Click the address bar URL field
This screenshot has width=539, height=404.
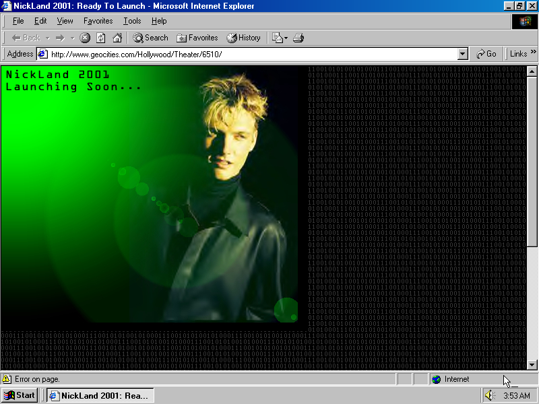pyautogui.click(x=253, y=55)
